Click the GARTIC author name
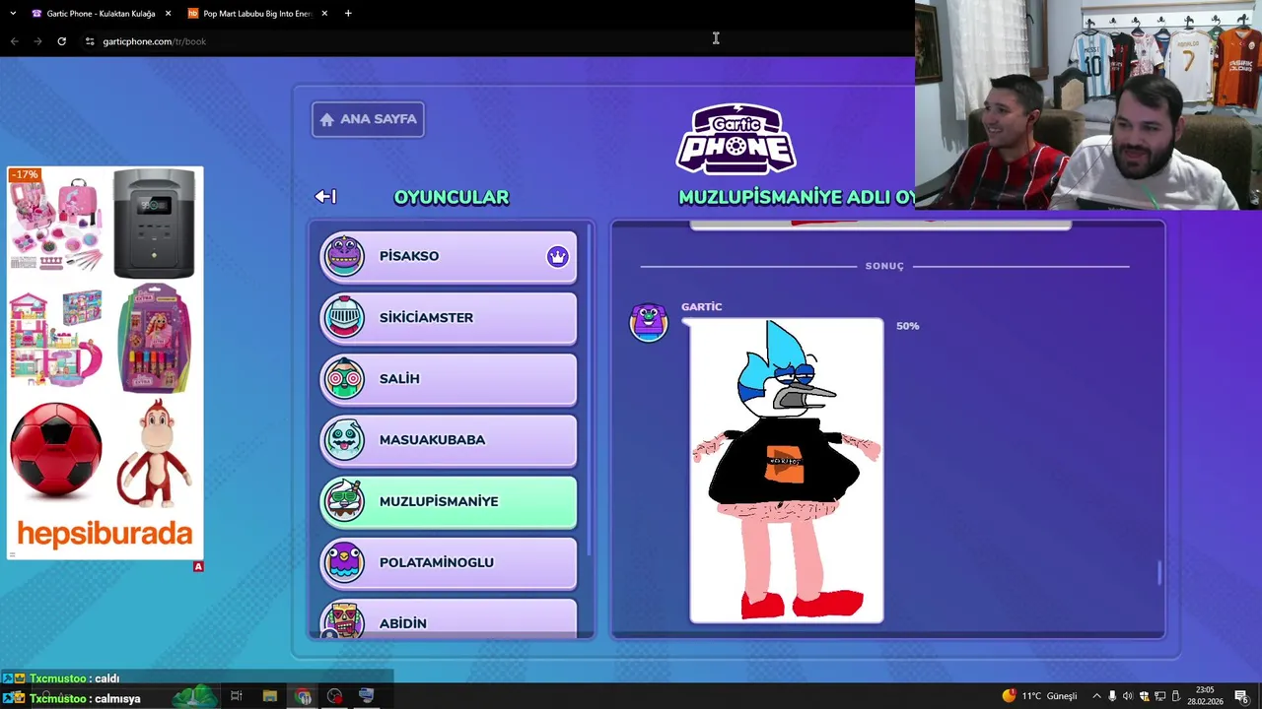The height and width of the screenshot is (709, 1262). tap(701, 306)
